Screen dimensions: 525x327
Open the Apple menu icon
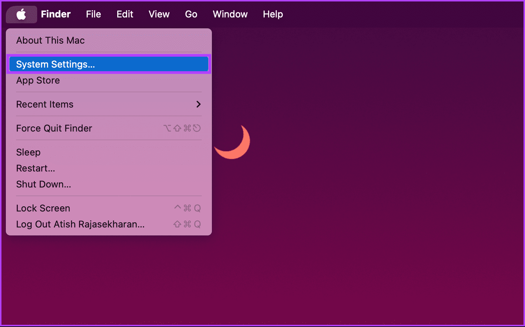[21, 14]
